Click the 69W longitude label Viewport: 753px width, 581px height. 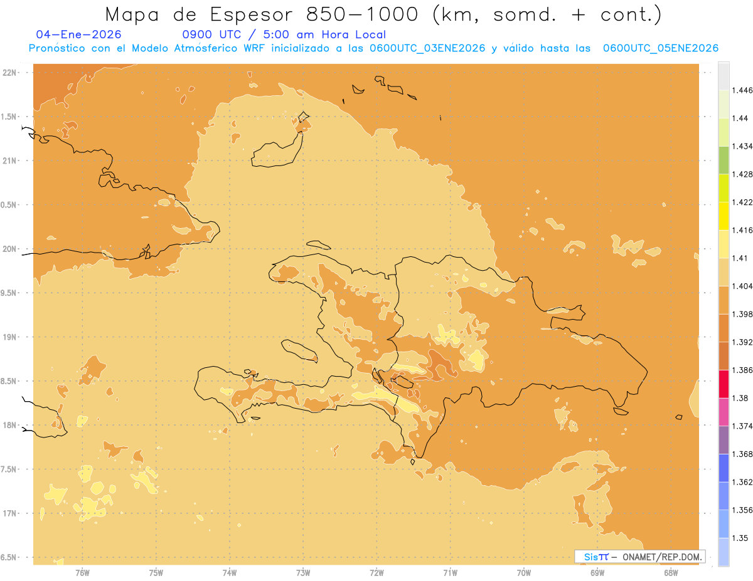click(597, 572)
